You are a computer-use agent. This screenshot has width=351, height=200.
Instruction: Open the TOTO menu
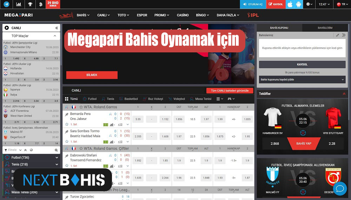(123, 15)
